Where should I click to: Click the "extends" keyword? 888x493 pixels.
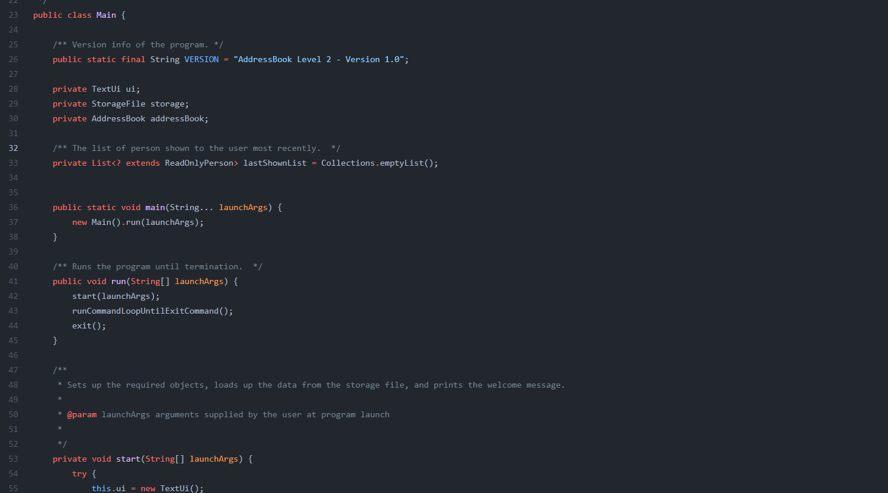click(143, 163)
